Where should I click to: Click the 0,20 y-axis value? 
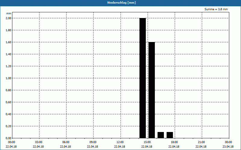(8, 126)
